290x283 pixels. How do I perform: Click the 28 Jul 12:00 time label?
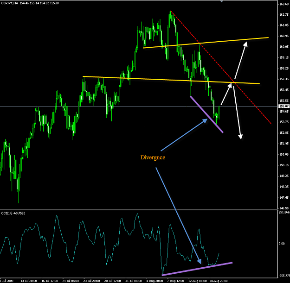[x=113, y=281]
